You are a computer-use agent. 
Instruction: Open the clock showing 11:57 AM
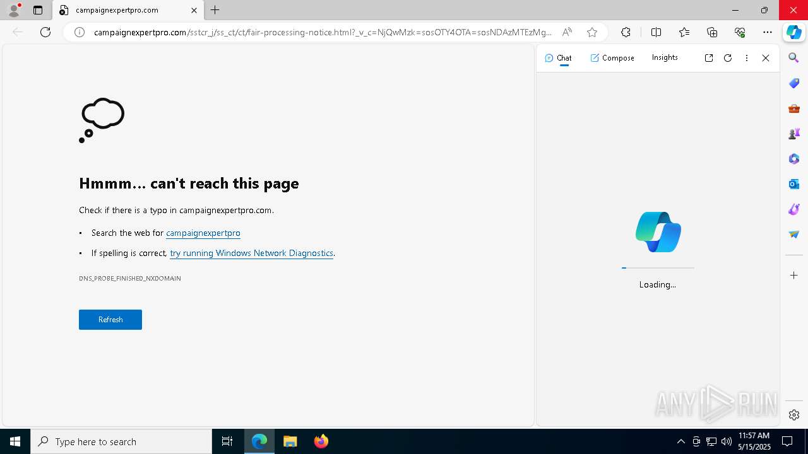click(754, 441)
